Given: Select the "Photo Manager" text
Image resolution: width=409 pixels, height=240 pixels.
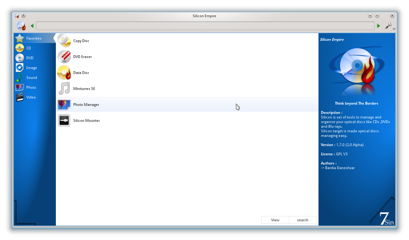Looking at the screenshot, I should (86, 105).
